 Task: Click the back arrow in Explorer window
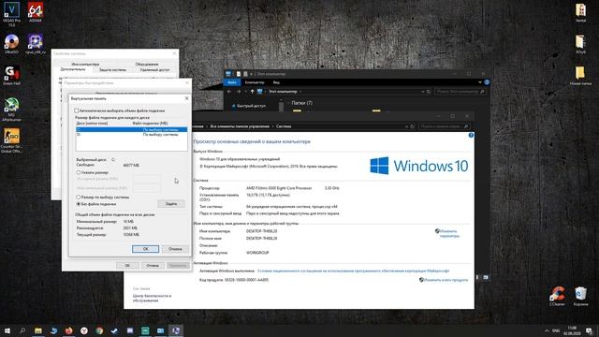coord(228,92)
